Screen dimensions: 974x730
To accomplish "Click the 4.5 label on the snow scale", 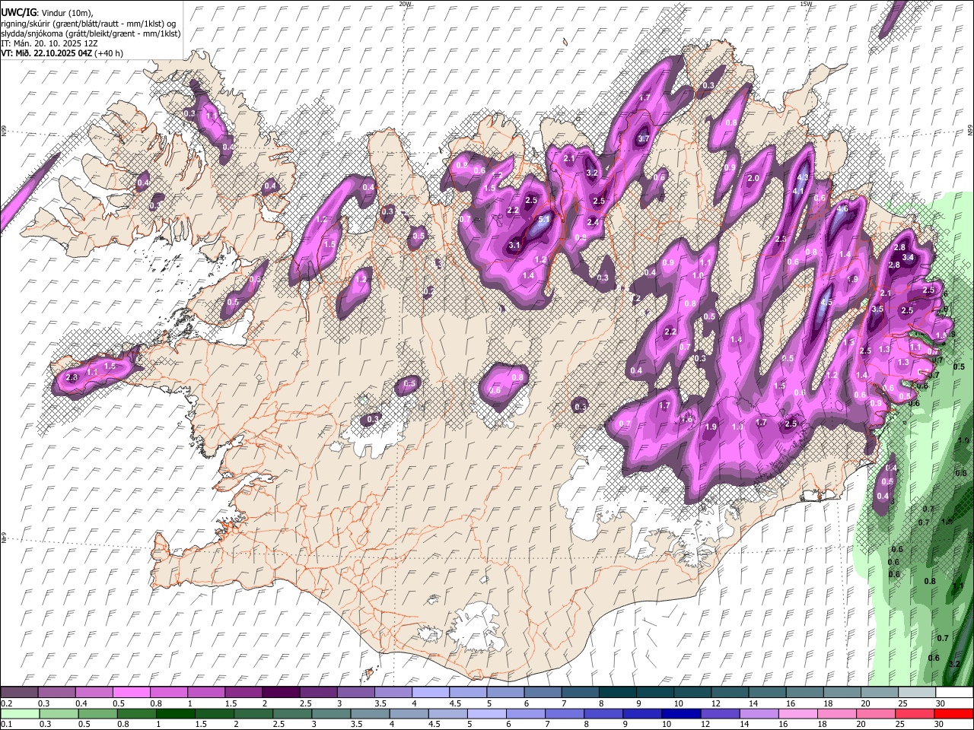I will point(455,703).
